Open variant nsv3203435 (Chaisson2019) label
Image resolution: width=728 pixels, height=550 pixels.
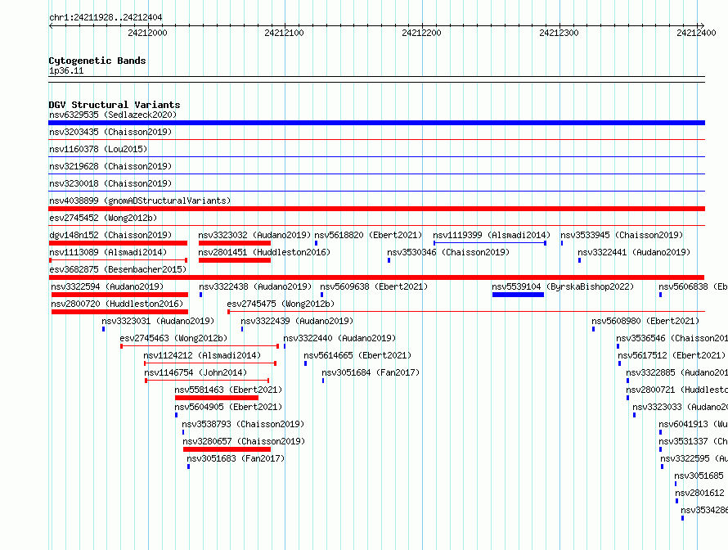point(110,132)
